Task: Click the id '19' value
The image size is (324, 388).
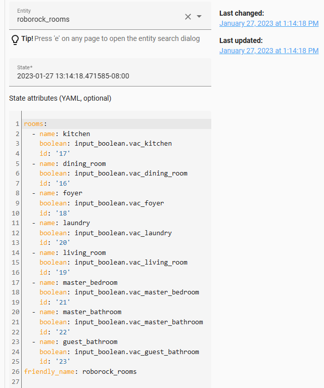Action: [x=63, y=273]
